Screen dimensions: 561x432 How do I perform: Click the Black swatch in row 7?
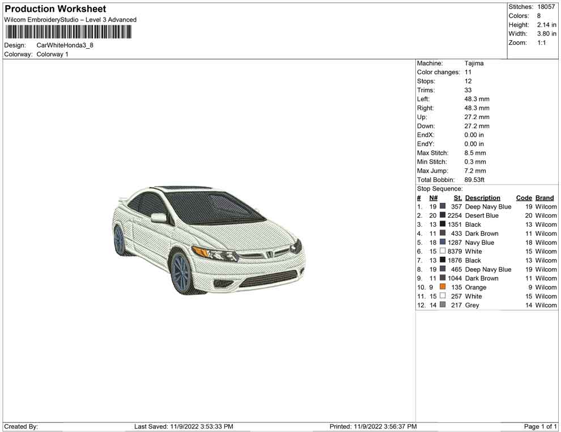pyautogui.click(x=443, y=260)
